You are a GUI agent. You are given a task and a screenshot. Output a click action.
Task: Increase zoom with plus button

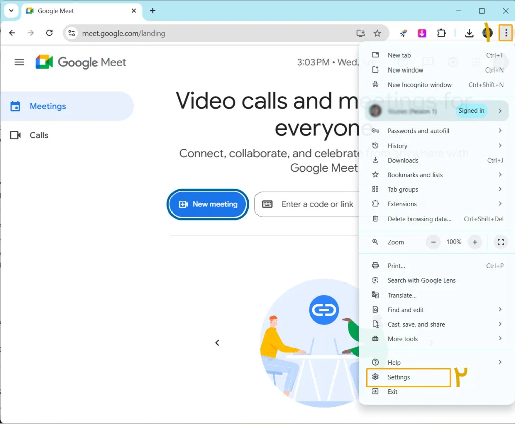pyautogui.click(x=475, y=242)
